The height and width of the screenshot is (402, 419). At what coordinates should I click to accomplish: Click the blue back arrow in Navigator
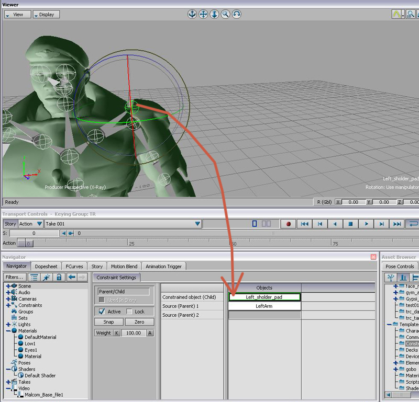(x=71, y=277)
